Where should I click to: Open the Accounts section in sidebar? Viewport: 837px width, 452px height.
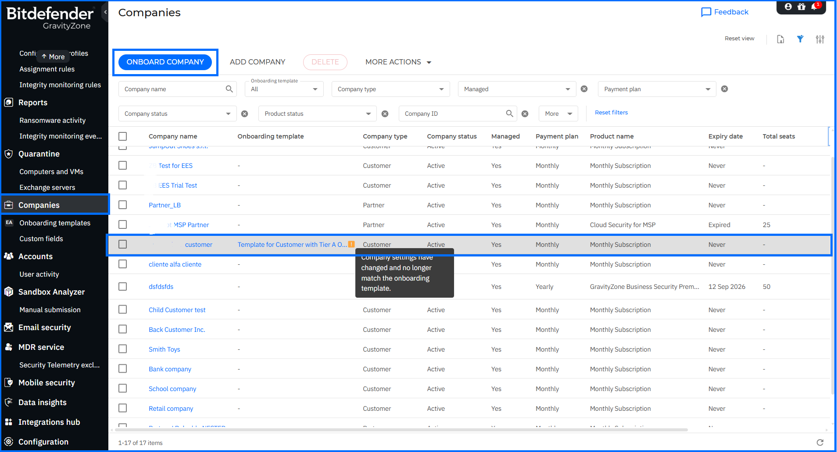(x=36, y=256)
